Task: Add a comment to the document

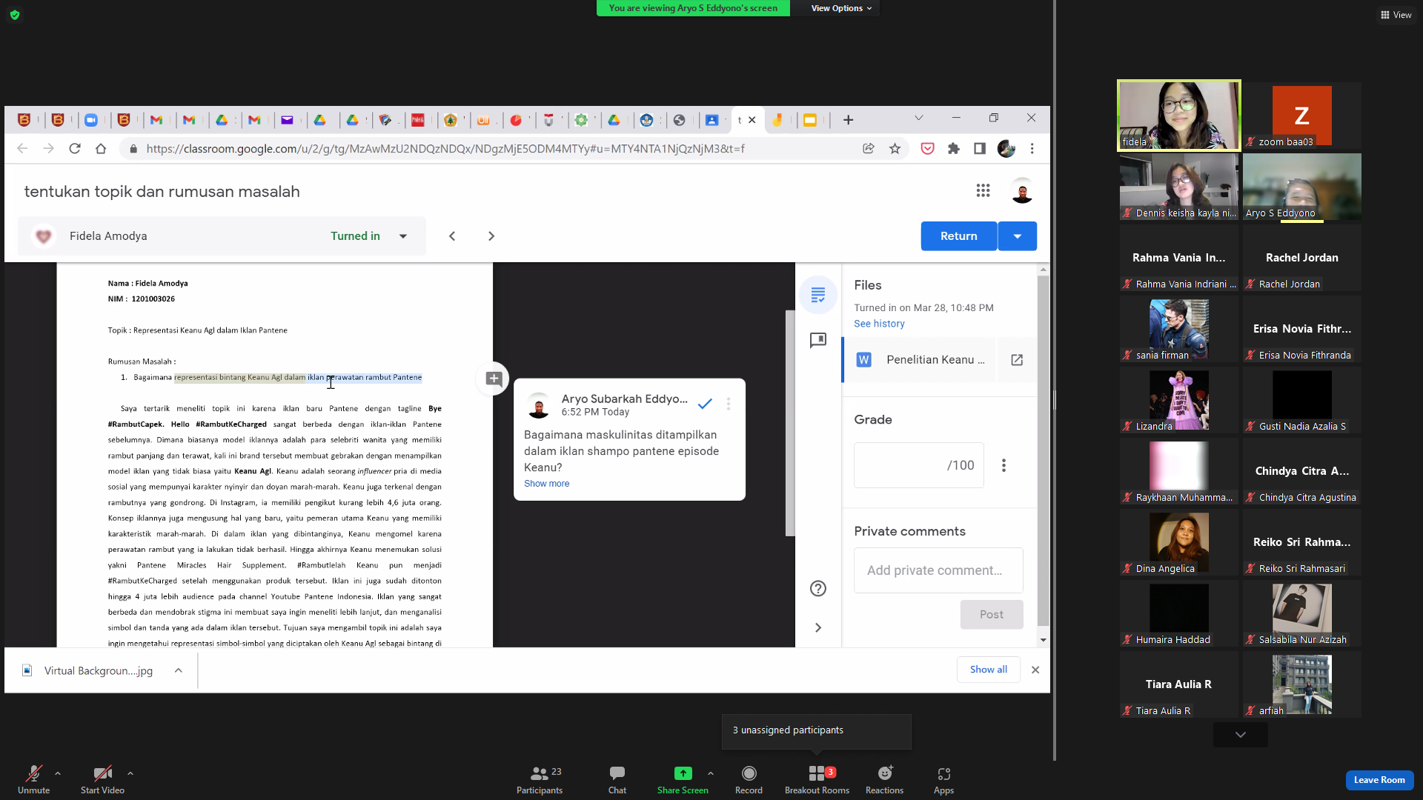Action: tap(494, 379)
